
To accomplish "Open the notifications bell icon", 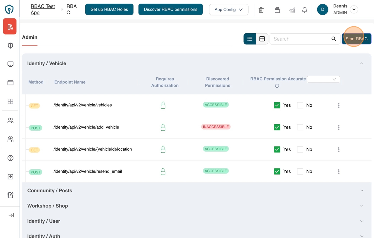I will click(304, 10).
